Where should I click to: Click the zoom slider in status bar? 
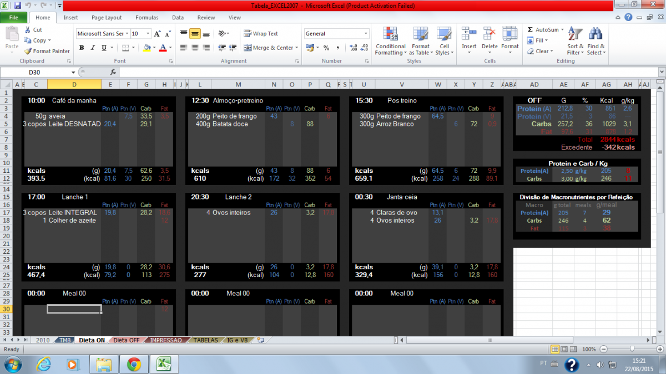click(632, 349)
